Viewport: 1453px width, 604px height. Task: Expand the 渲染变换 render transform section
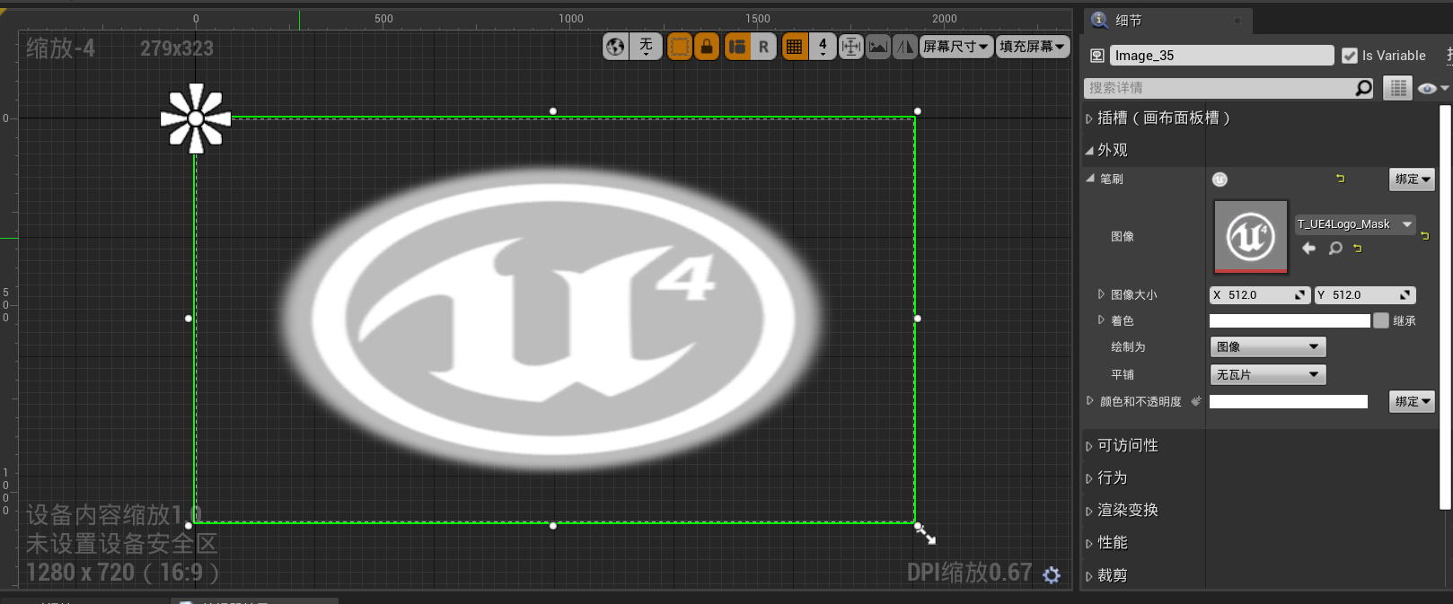tap(1089, 511)
